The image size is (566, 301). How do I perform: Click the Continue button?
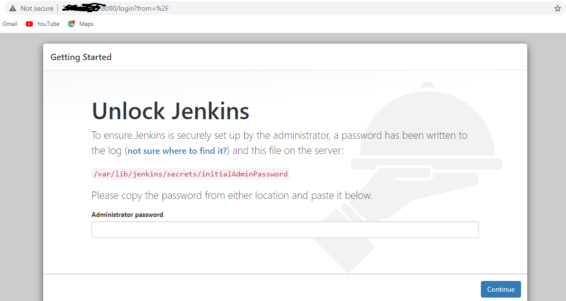(x=500, y=289)
